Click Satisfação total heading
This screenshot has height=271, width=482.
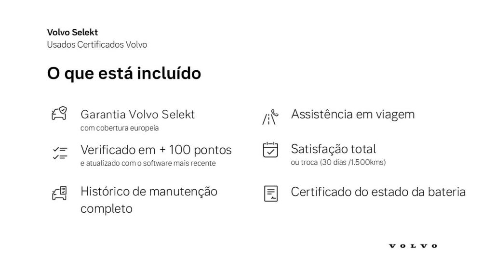[333, 149]
